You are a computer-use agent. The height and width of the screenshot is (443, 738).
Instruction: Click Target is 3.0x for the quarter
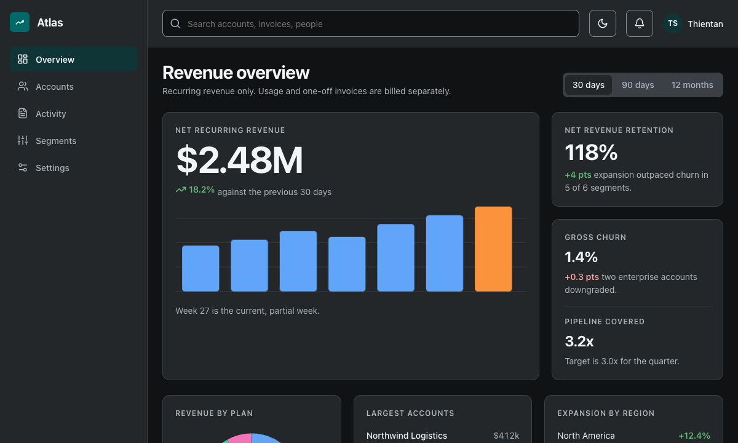pos(622,361)
